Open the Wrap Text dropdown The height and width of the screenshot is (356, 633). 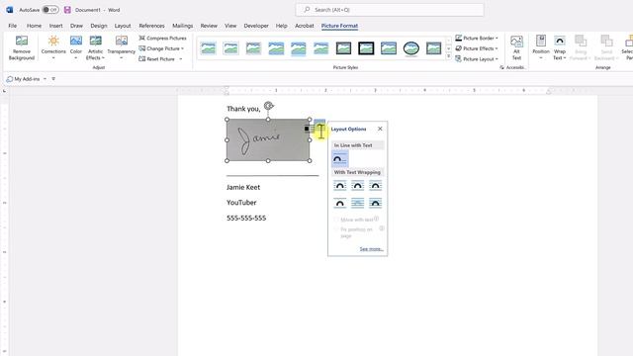560,47
